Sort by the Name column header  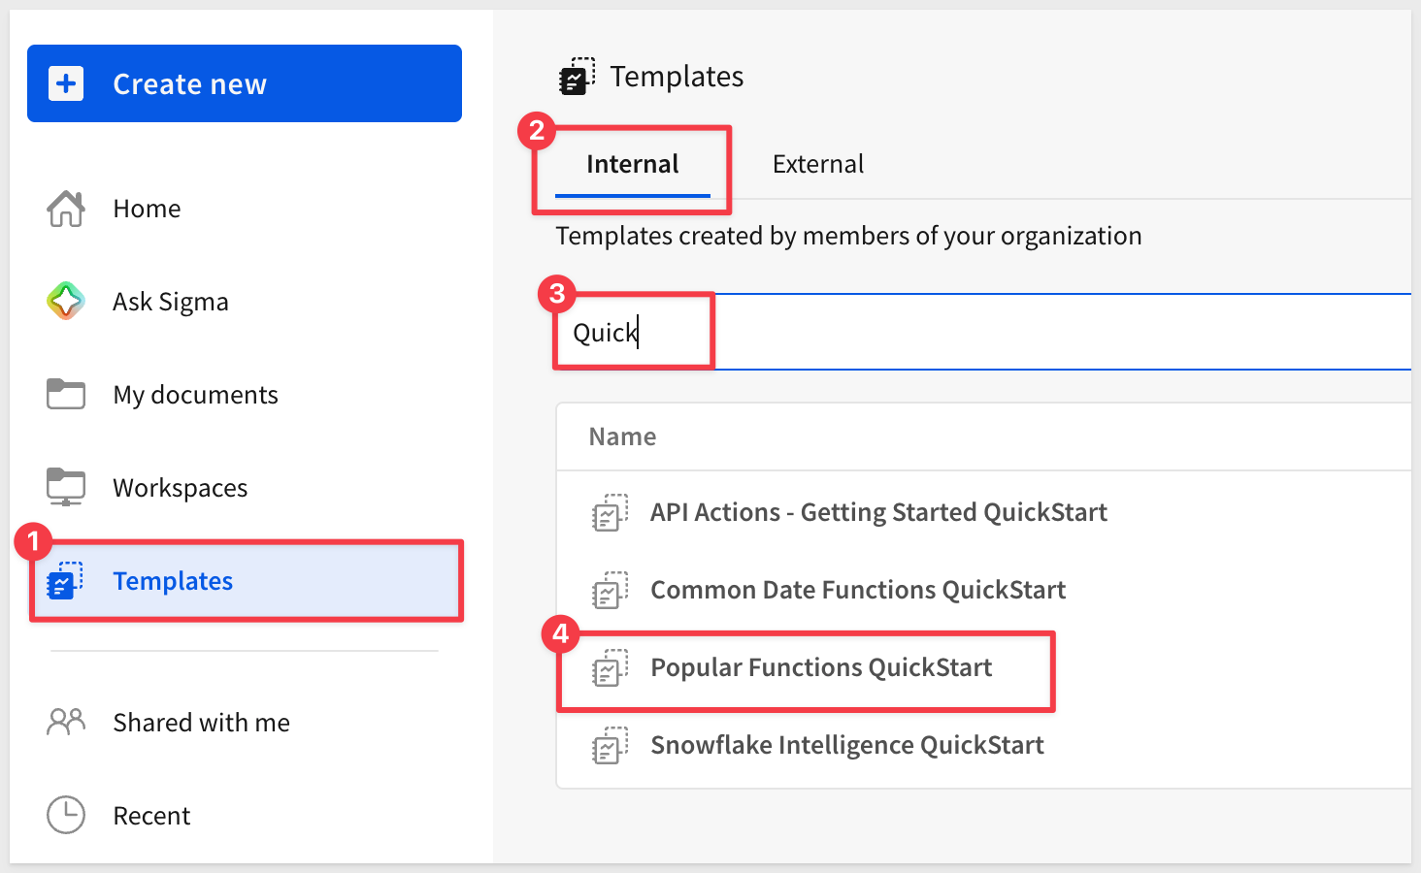[x=622, y=436]
